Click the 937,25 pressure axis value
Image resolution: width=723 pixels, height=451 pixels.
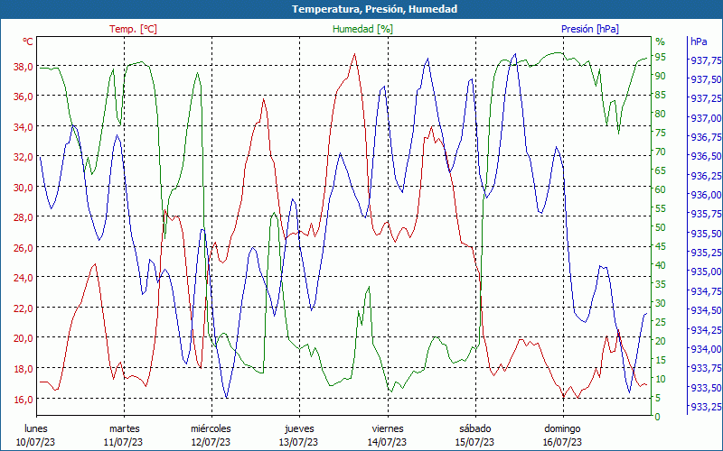click(x=706, y=98)
